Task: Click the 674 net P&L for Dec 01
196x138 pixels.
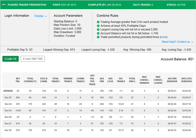Action: pos(18,123)
